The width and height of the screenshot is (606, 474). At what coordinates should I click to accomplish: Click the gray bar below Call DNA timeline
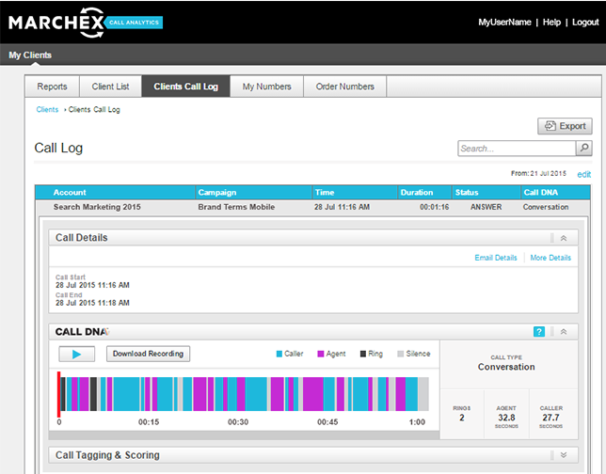pyautogui.click(x=245, y=435)
